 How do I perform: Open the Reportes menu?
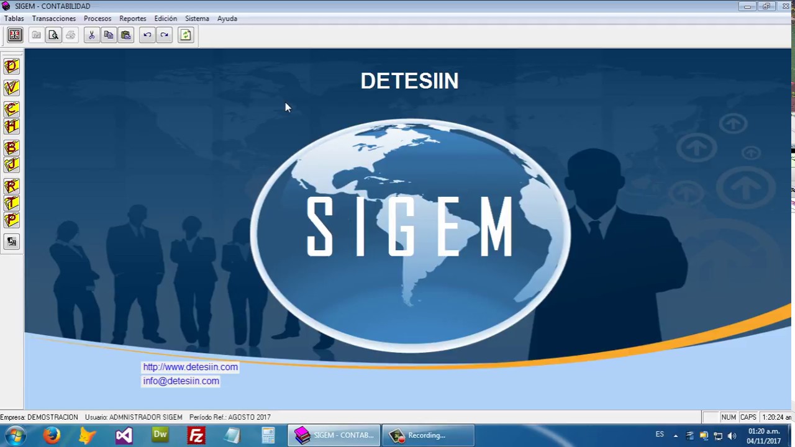pos(133,19)
